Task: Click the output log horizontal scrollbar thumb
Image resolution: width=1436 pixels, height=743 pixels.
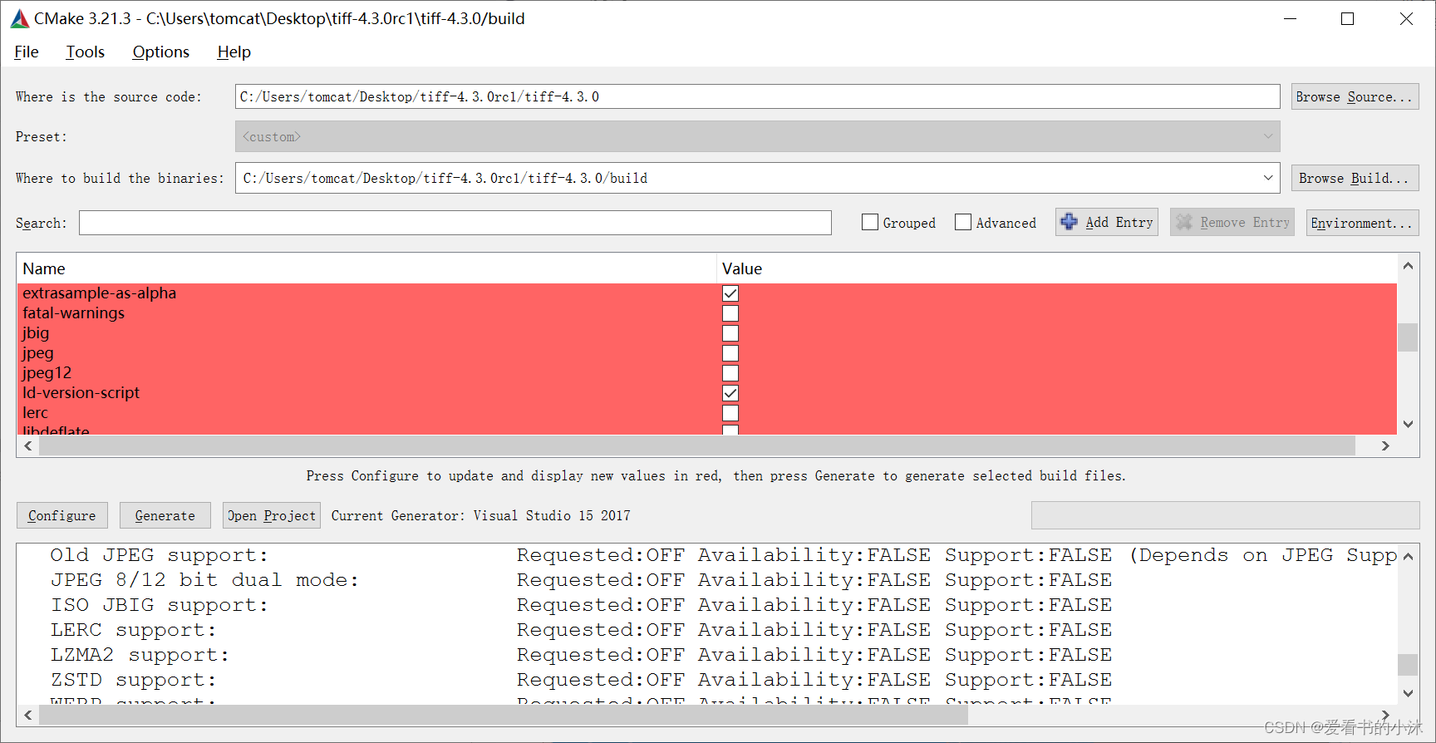Action: (x=504, y=716)
